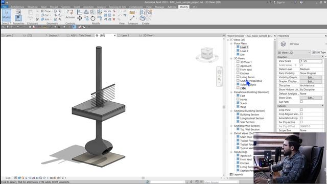Screen dimensions: 327x184
Task: Switch to the A001 - Title Sheet tab
Action: click(81, 35)
